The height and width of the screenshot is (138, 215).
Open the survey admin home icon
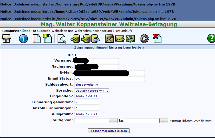[6, 39]
